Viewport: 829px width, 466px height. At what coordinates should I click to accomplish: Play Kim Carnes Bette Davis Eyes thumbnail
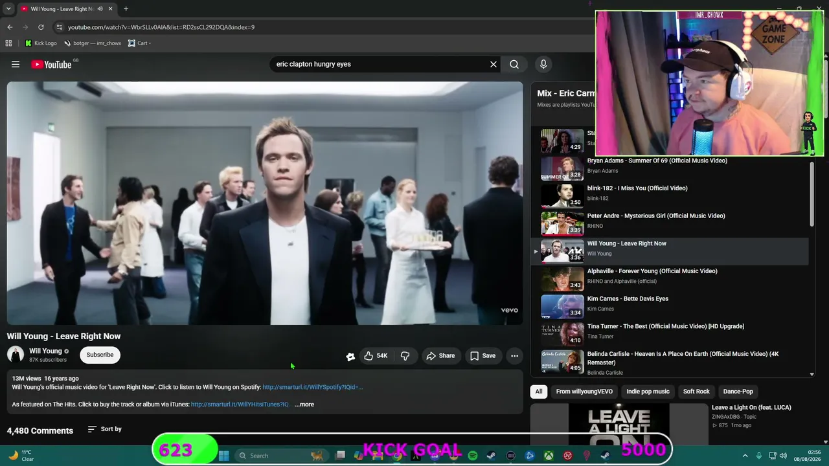[562, 307]
